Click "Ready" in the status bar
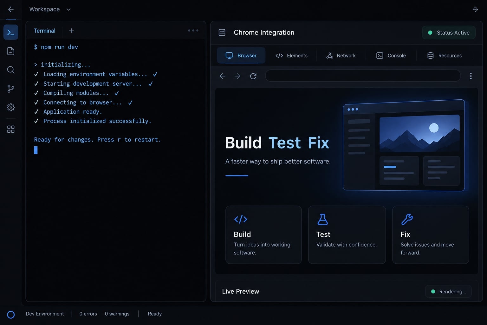Viewport: 487px width, 325px height. [155, 314]
